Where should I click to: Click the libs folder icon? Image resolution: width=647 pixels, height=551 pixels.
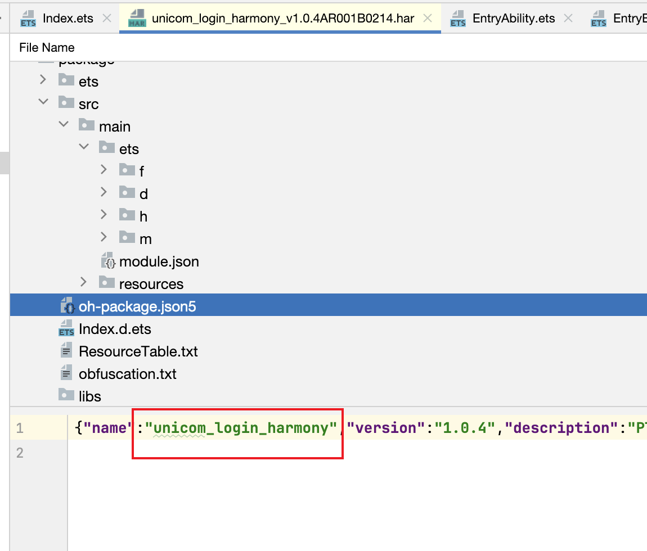coord(66,395)
